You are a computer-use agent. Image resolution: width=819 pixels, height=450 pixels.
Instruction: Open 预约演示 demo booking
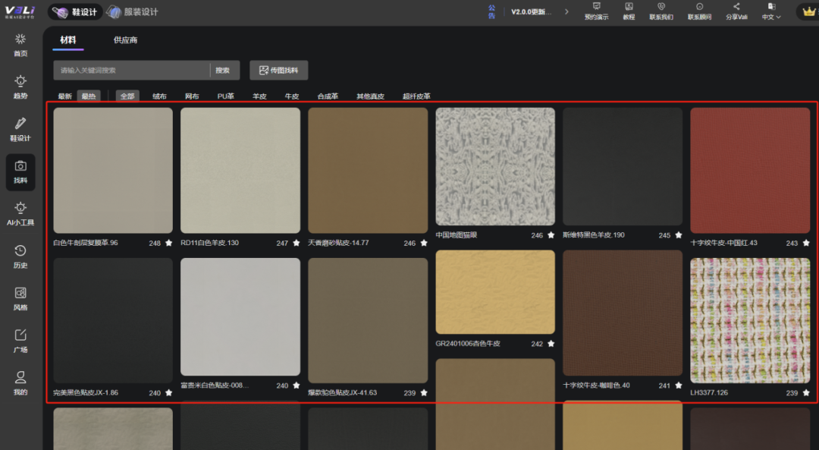pyautogui.click(x=596, y=11)
